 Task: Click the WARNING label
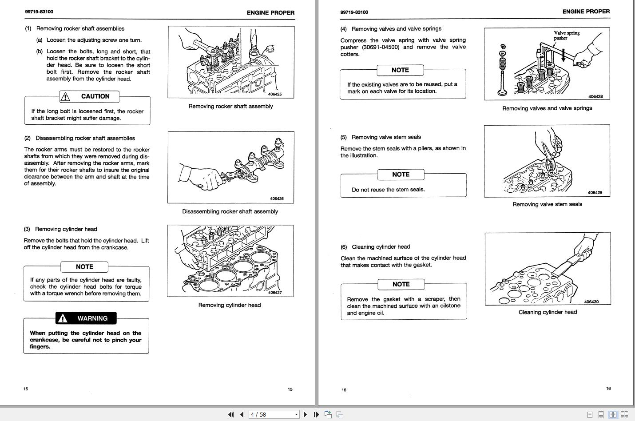pos(86,318)
